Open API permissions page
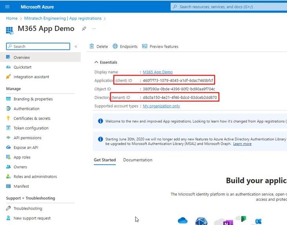 27,138
